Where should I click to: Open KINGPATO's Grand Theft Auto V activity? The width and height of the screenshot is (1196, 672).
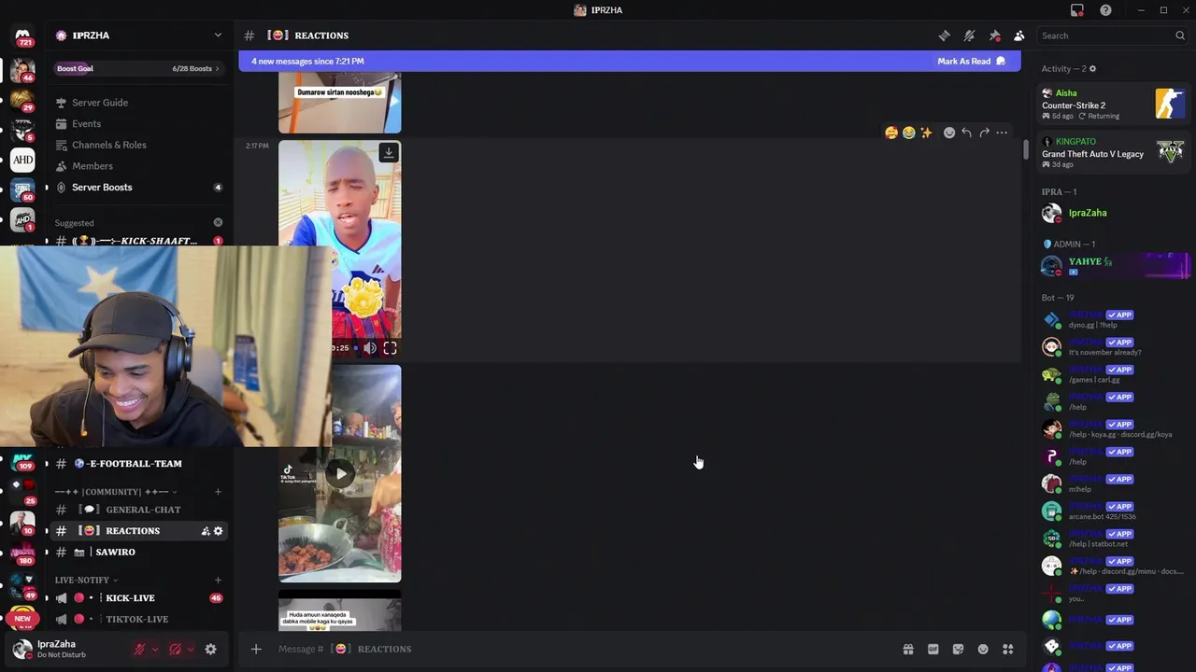1114,153
